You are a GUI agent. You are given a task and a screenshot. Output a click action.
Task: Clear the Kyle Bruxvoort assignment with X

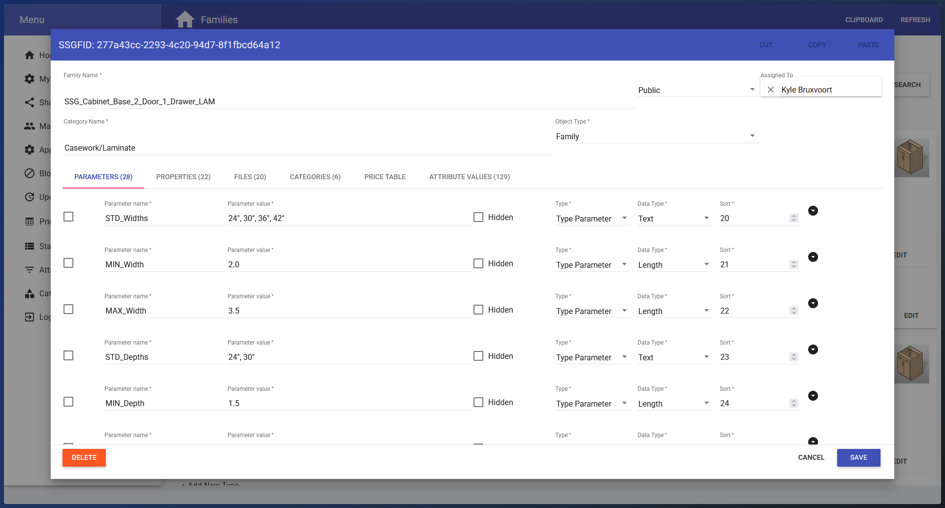tap(771, 89)
